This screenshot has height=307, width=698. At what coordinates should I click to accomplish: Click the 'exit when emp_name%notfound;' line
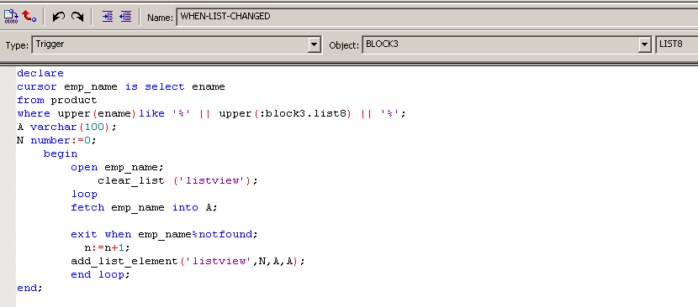point(164,234)
